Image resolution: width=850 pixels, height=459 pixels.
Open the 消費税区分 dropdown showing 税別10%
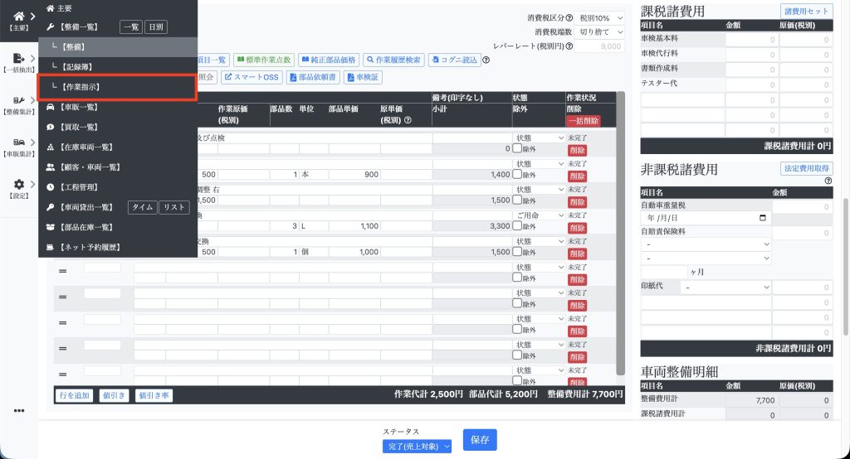point(601,17)
